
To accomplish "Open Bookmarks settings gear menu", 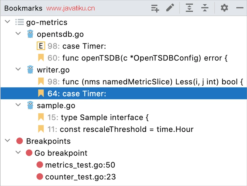I will 224,8.
